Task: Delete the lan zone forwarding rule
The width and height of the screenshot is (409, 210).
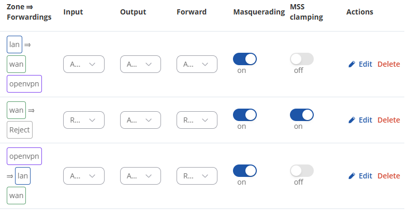Action: pyautogui.click(x=389, y=64)
